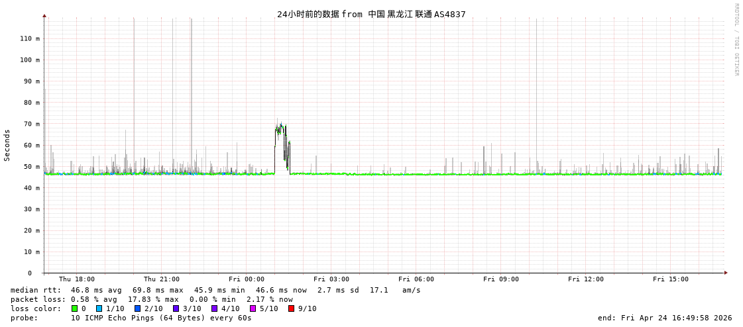Click the median rtt statistics line

[215, 290]
